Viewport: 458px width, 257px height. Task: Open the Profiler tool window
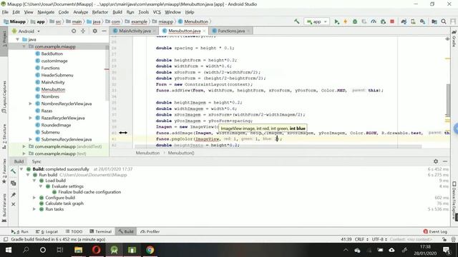[x=150, y=231]
